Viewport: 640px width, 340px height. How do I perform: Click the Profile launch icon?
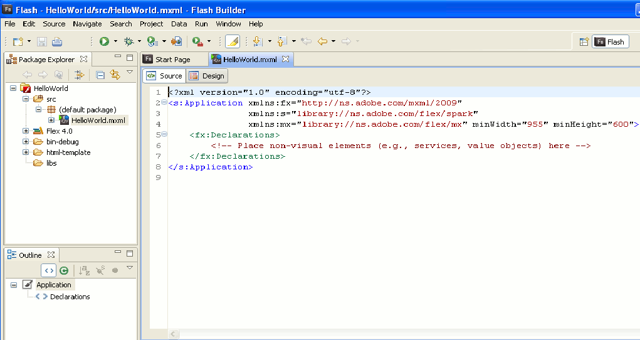[153, 41]
